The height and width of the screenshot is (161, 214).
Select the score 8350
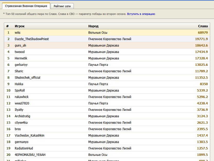tap(204, 84)
